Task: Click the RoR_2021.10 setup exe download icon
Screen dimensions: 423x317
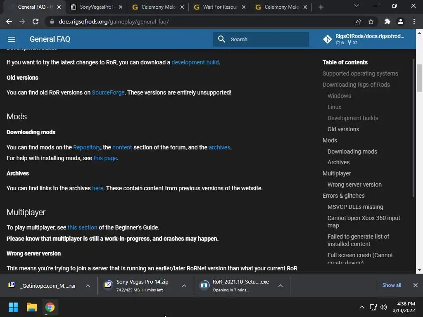Action: [204, 284]
